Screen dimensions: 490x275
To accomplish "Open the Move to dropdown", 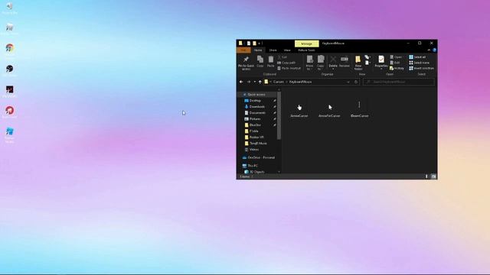I will [x=309, y=63].
